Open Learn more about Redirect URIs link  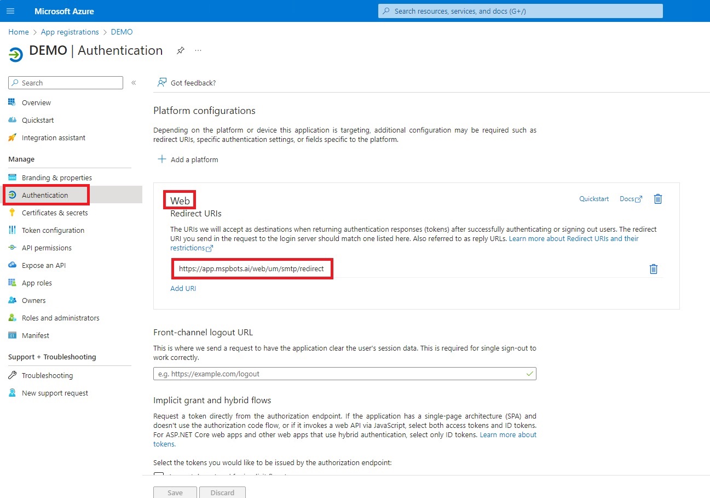(x=573, y=239)
